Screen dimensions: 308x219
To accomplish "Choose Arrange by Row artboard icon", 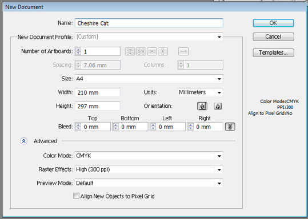I will pyautogui.click(x=152, y=51).
